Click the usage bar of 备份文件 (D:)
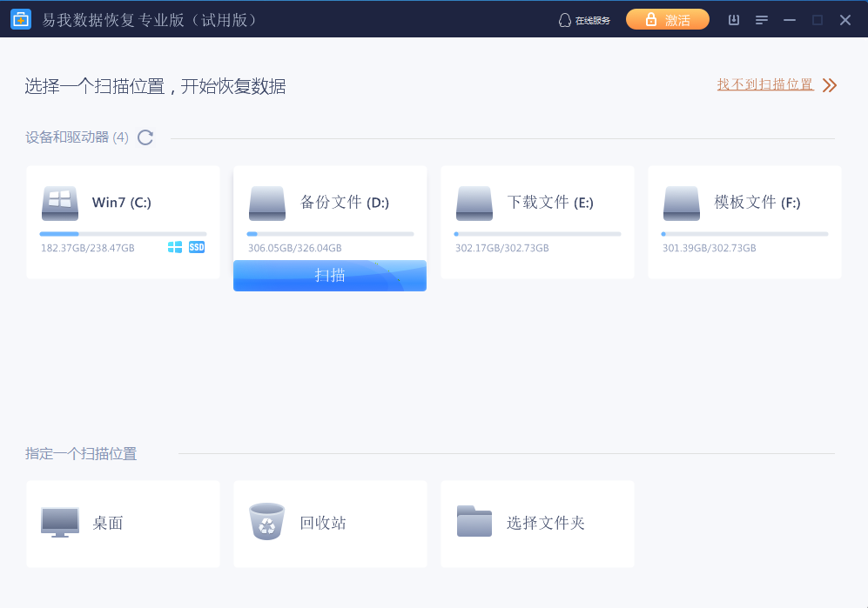868x608 pixels. point(330,233)
